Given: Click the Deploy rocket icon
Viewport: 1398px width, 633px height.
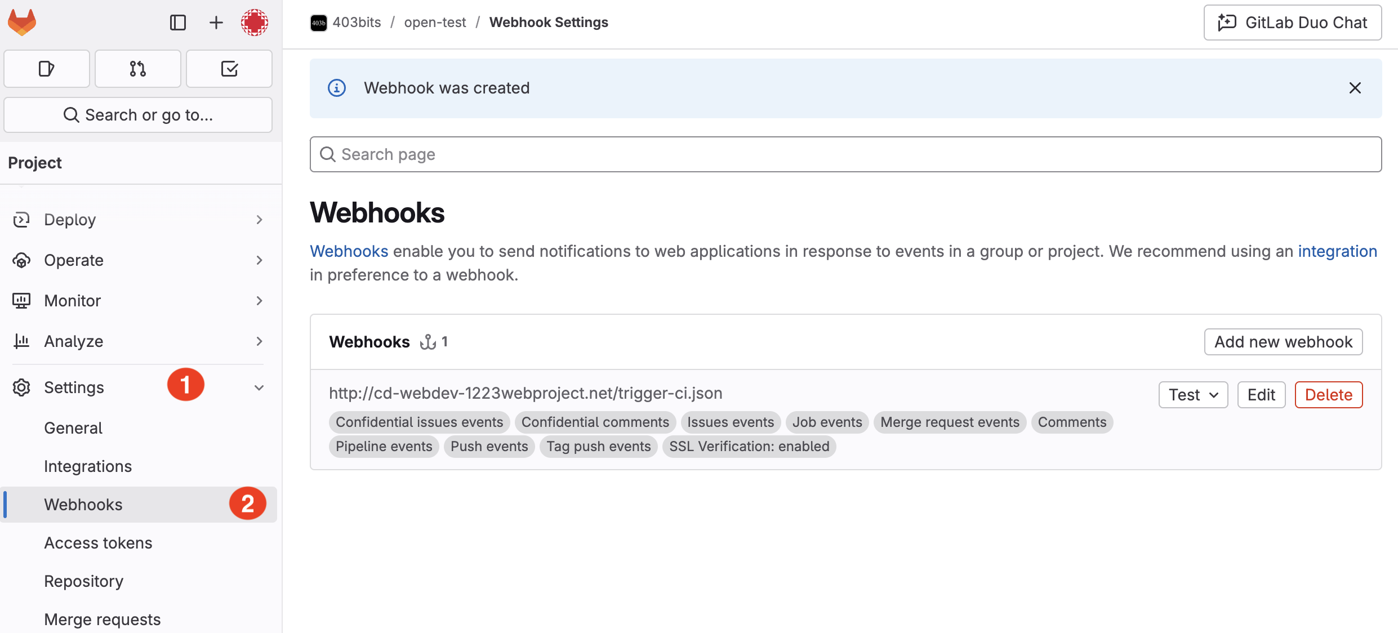Looking at the screenshot, I should (21, 220).
